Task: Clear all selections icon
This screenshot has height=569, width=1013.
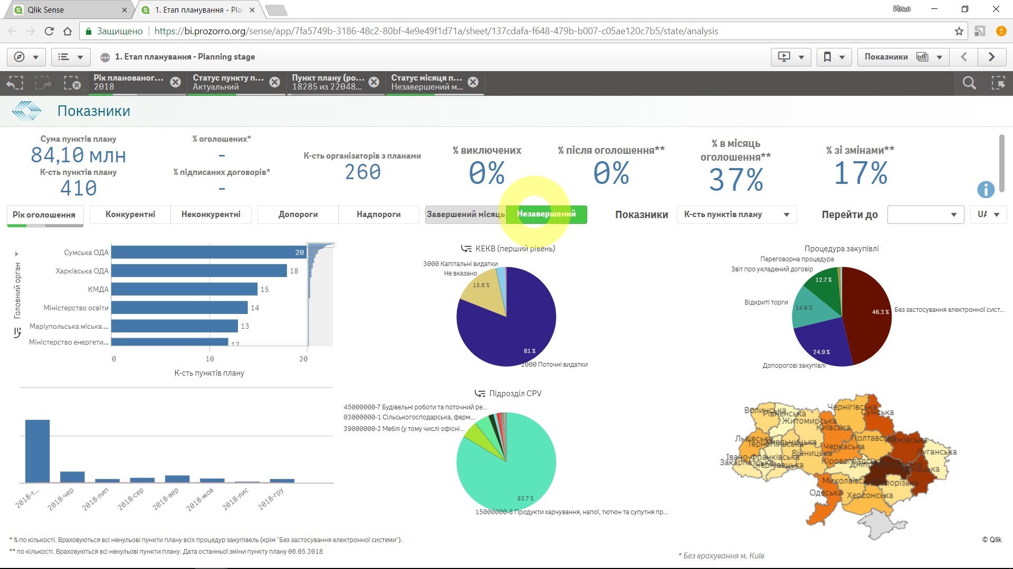Action: click(x=72, y=83)
